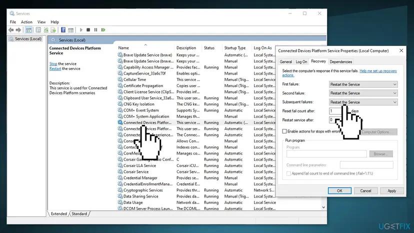Select the Clipboard User Service_33a6... row
The height and width of the screenshot is (233, 414).
pyautogui.click(x=196, y=97)
